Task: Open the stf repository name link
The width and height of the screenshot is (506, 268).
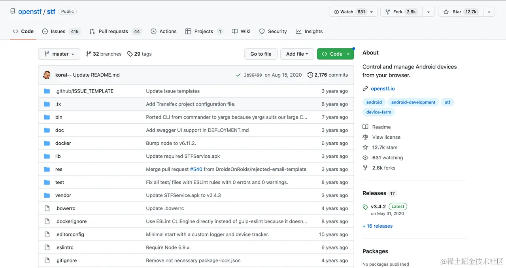Action: [x=51, y=11]
